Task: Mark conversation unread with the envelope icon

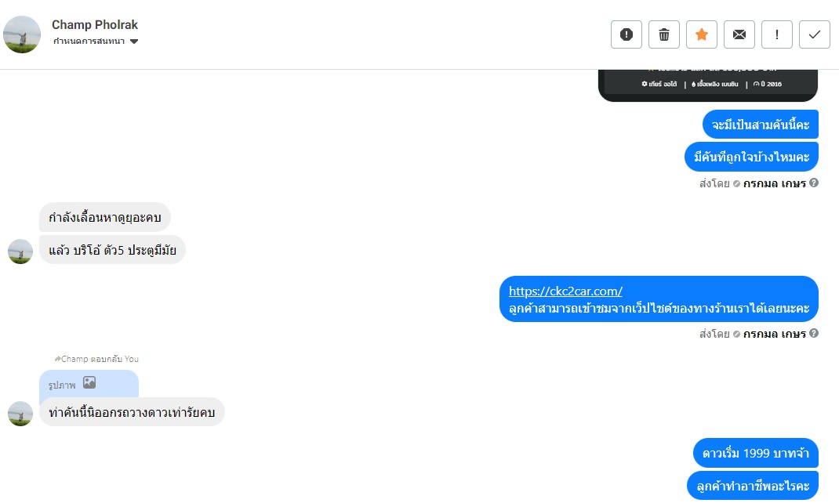Action: pos(739,34)
